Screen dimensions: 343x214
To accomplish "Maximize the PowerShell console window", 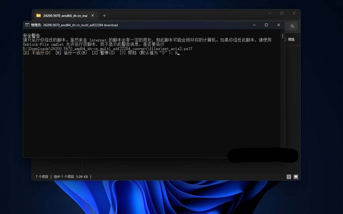I will 266,25.
